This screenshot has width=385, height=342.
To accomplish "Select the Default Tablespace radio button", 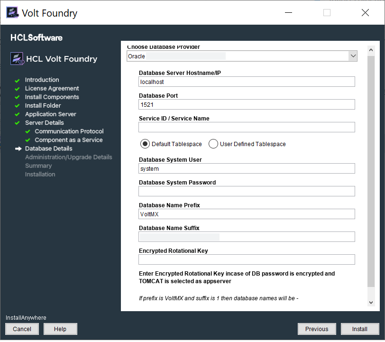I will coord(145,144).
